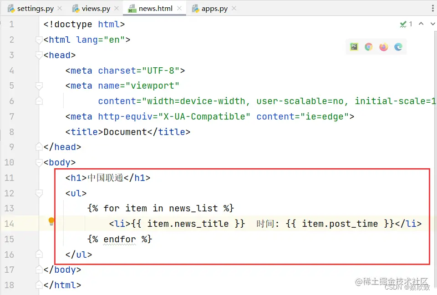Click news_list in the for loop tag
This screenshot has width=437, height=295.
(x=193, y=209)
